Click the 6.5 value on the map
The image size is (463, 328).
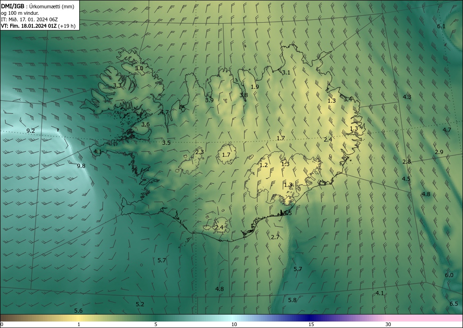[454, 303]
